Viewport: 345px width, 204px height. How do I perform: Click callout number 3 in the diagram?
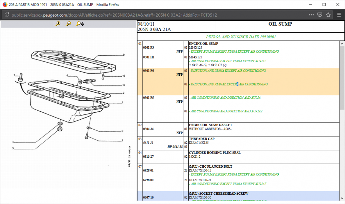pyautogui.click(x=13, y=148)
